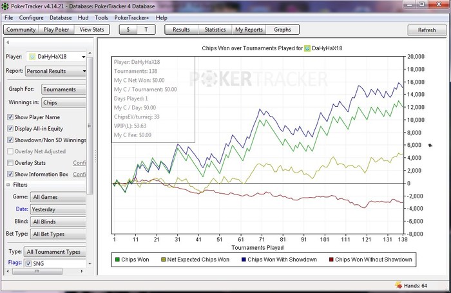The width and height of the screenshot is (451, 293).
Task: Open the My Reports view
Action: pos(249,30)
